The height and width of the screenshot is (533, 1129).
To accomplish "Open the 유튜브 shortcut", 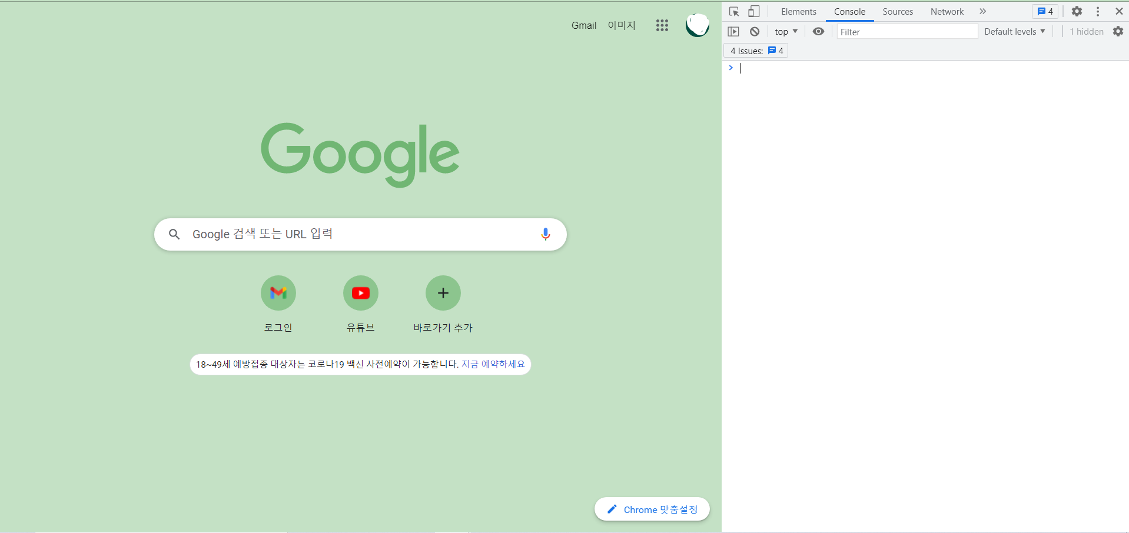I will click(x=361, y=304).
